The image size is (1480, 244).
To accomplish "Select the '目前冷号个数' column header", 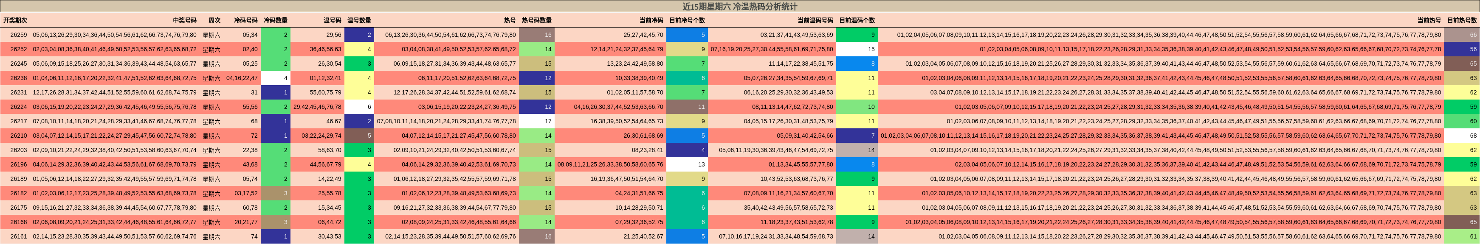I will (x=687, y=20).
